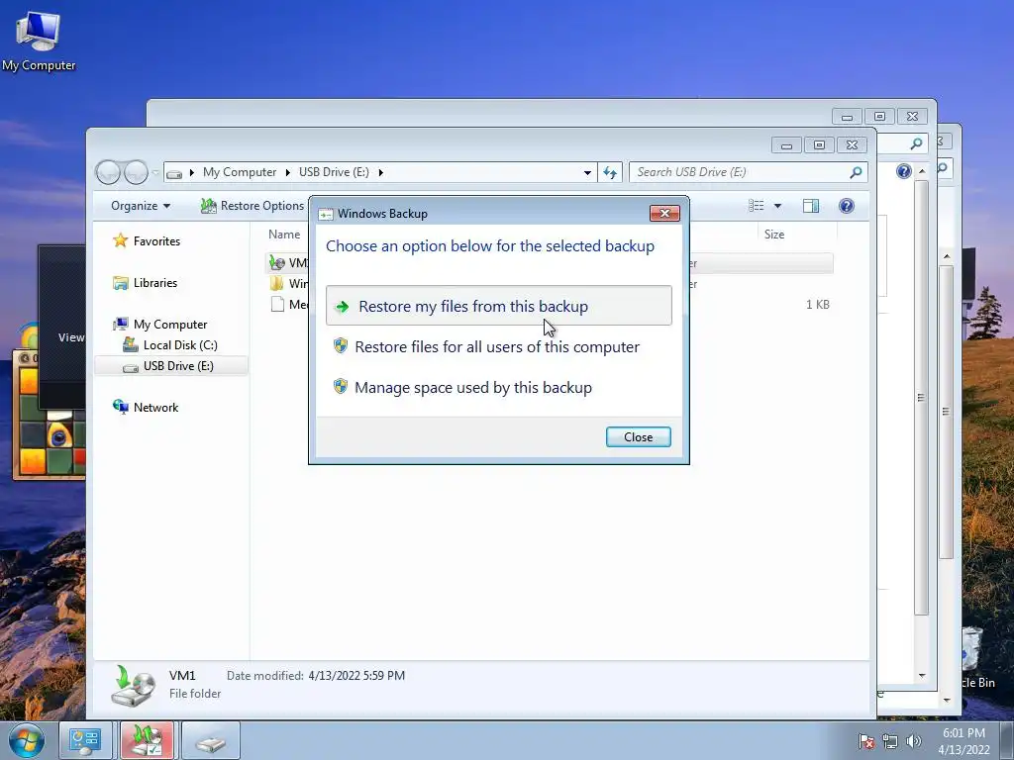The width and height of the screenshot is (1014, 760).
Task: Expand arrow after My Computer breadcrumb
Action: [288, 172]
